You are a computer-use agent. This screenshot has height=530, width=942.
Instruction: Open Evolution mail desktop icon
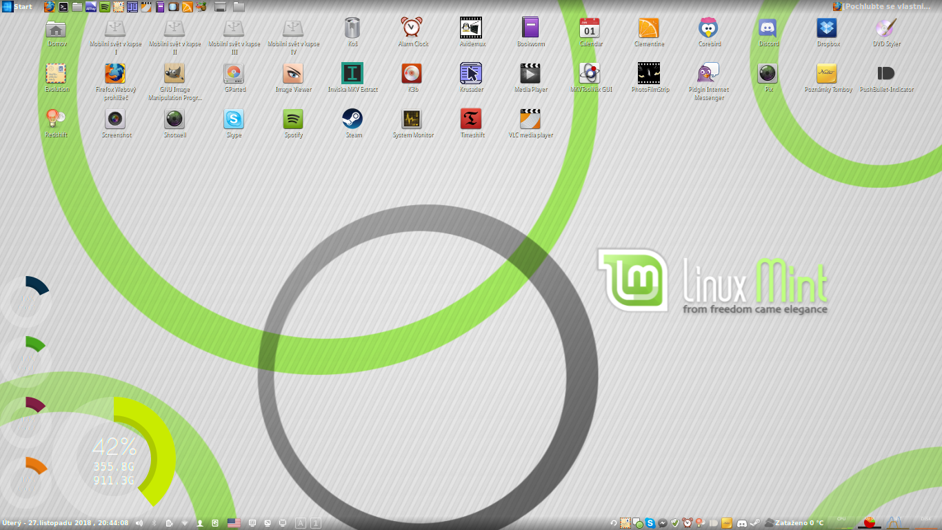[x=57, y=78]
